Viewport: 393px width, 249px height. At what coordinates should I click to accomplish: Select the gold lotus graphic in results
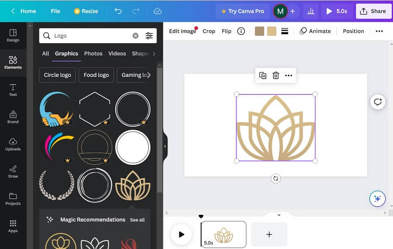pyautogui.click(x=133, y=186)
